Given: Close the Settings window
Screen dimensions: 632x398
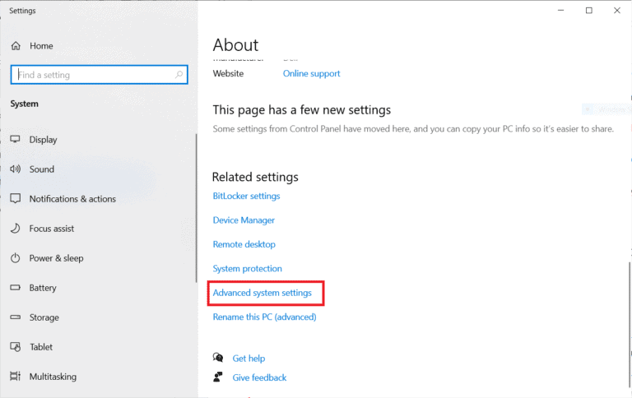Looking at the screenshot, I should (x=617, y=11).
